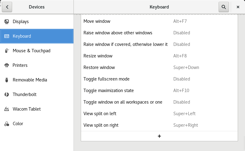
Task: Click the Mouse & Touchpad icon
Action: (7, 51)
